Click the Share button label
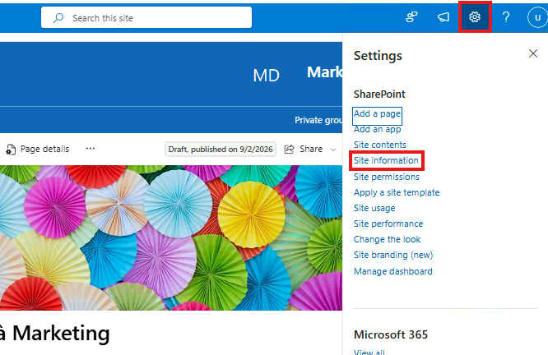Screen dimensions: 548x355 click(x=311, y=149)
